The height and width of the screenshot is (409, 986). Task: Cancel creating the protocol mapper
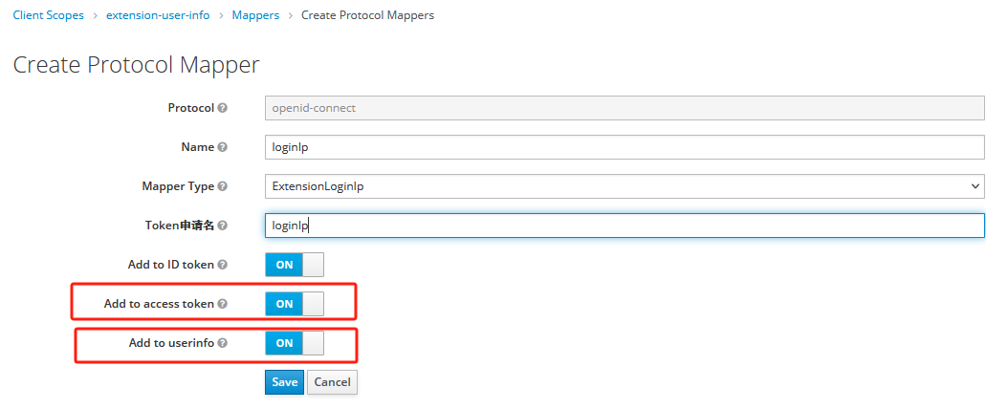click(x=332, y=382)
